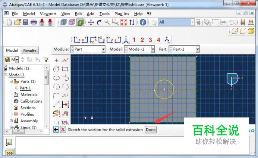258x158 pixels.
Task: Open the Viewport menu
Action: pyautogui.click(x=48, y=14)
